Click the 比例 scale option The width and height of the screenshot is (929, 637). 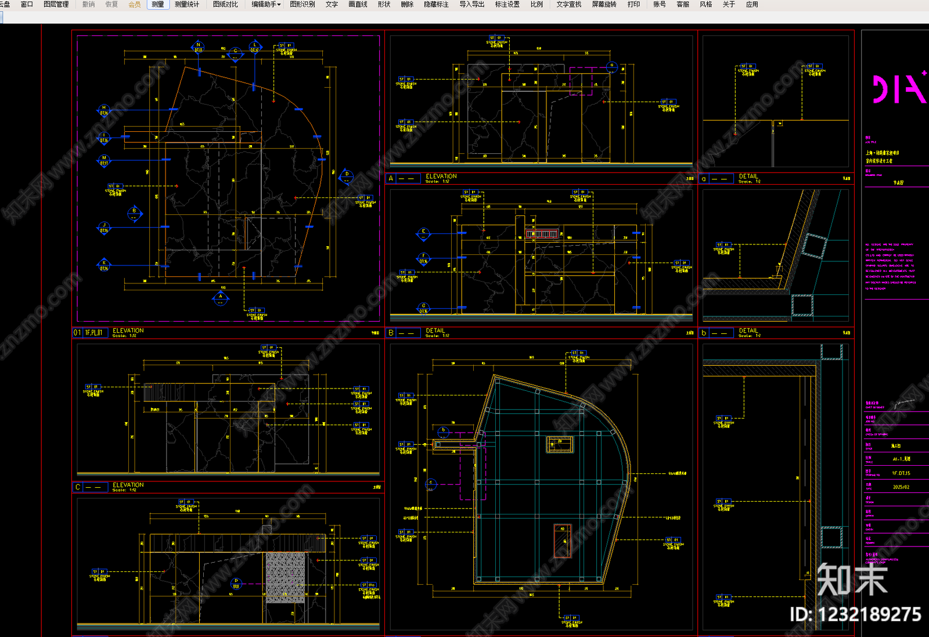click(537, 4)
